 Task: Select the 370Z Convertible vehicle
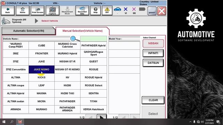pos(16,69)
